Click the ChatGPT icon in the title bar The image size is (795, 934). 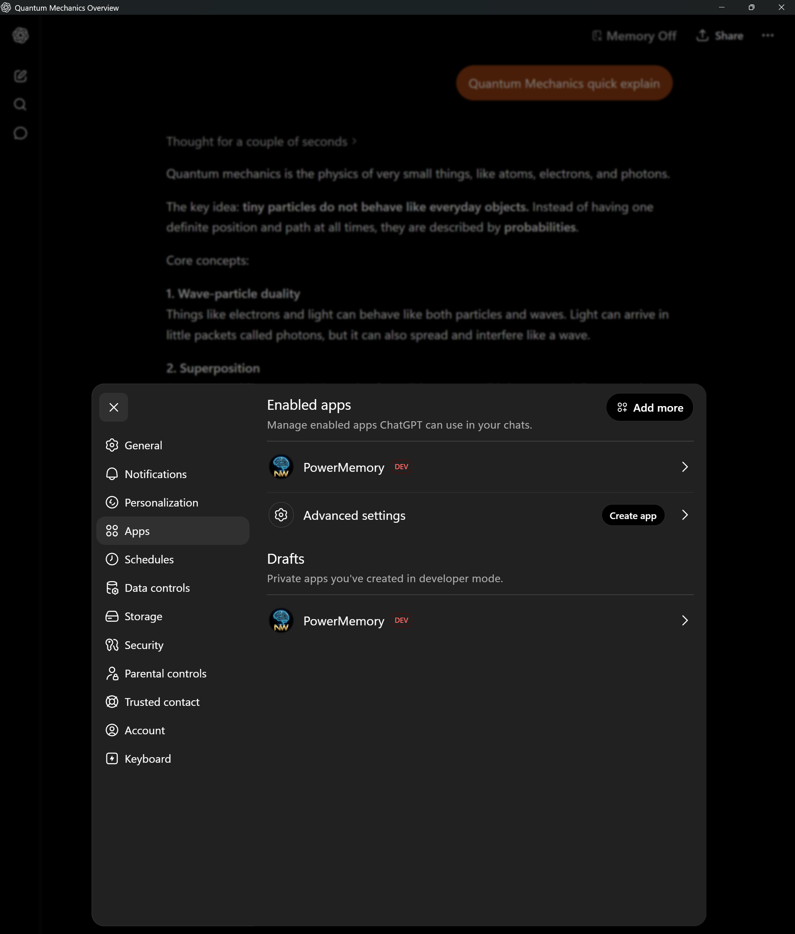[x=6, y=8]
